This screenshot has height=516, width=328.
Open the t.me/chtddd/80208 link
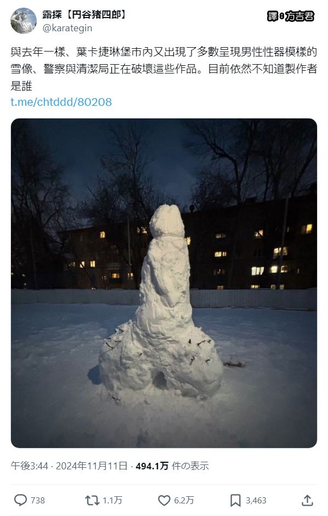tap(61, 102)
